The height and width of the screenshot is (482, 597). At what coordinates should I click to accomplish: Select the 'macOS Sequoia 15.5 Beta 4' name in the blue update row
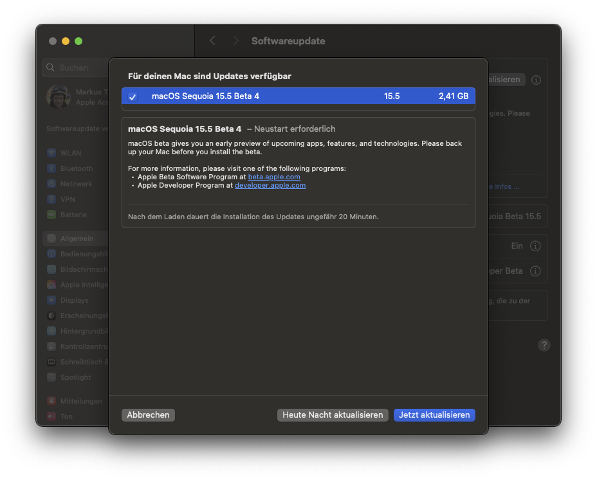pos(205,96)
